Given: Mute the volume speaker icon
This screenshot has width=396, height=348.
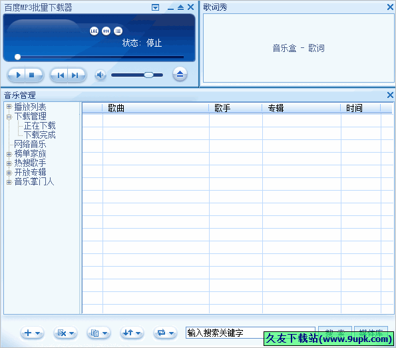Looking at the screenshot, I should click(100, 75).
